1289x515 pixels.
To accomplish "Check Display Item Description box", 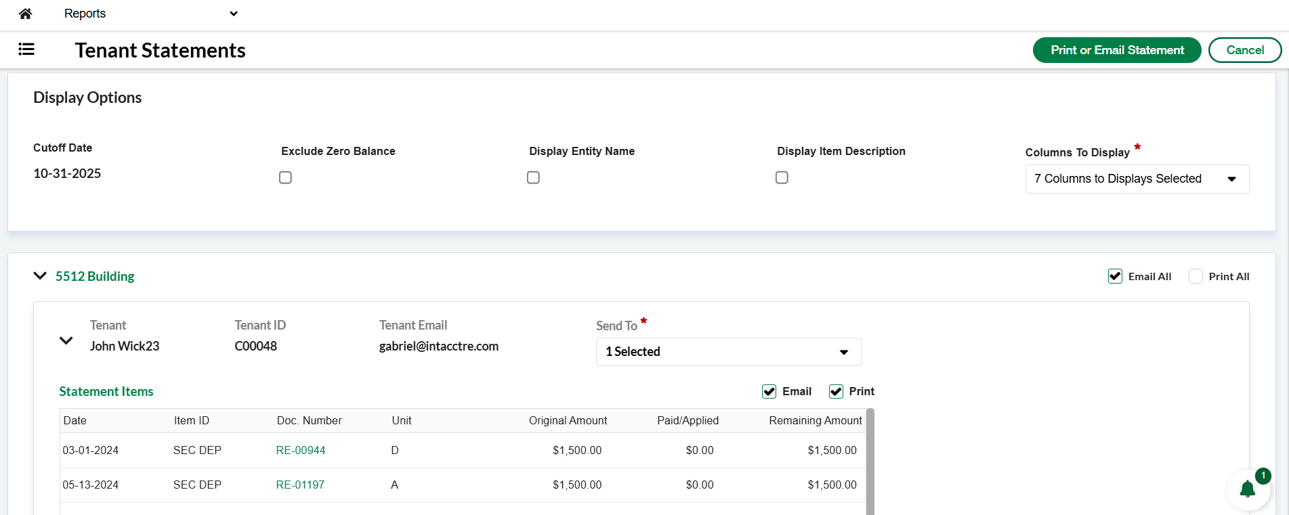I will (782, 177).
